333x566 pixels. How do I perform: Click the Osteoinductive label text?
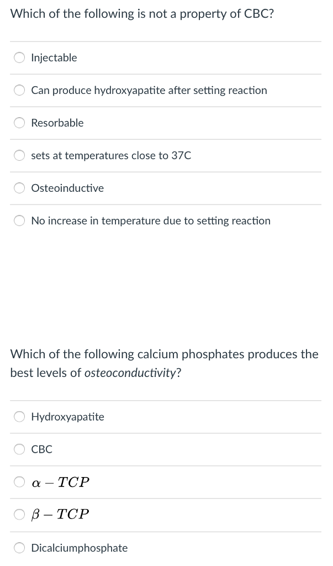(67, 188)
